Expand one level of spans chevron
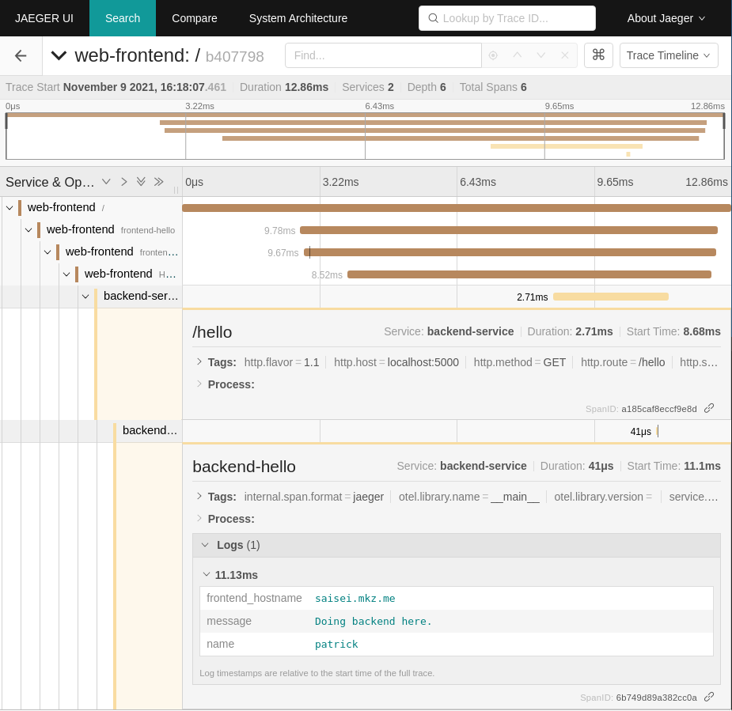Viewport: 732px width, 711px height. (x=106, y=181)
